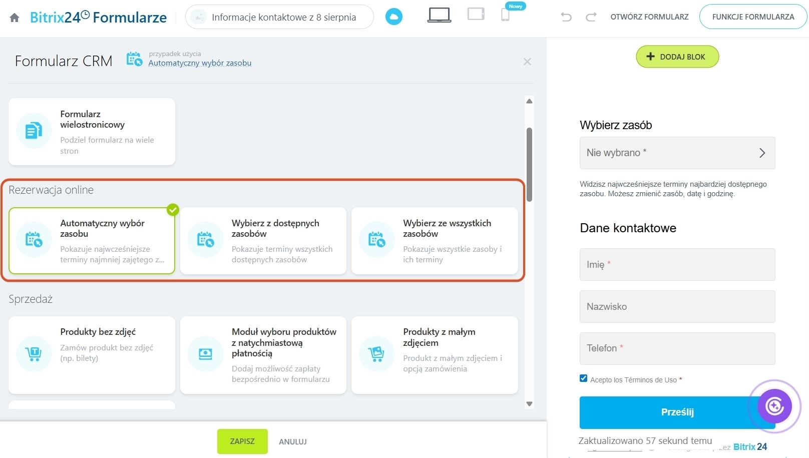Choose the Wybierz ze wszystkich zasobów title
Screen dimensions: 809x458
pyautogui.click(x=447, y=228)
